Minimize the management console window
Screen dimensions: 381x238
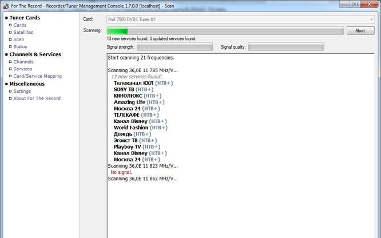[343, 4]
